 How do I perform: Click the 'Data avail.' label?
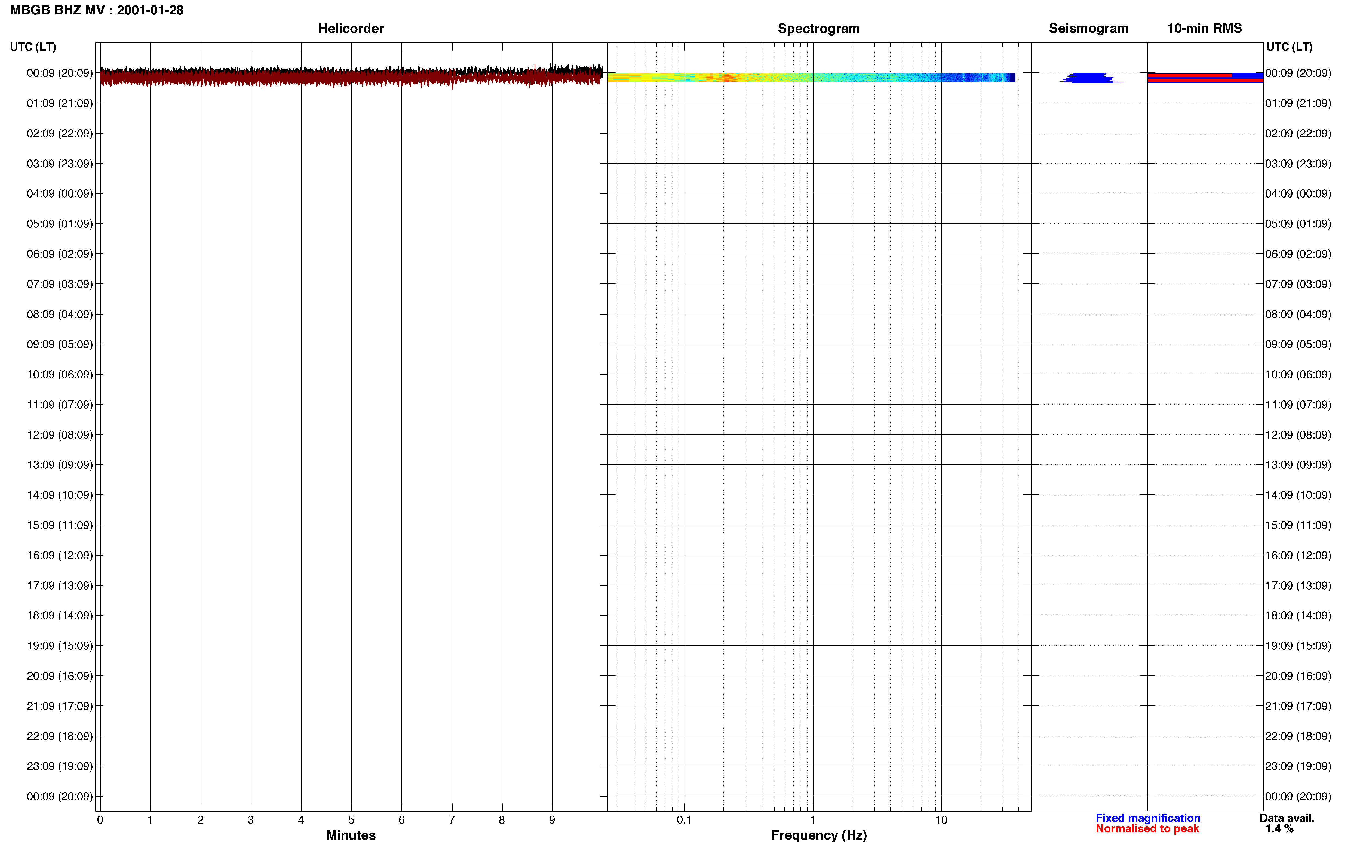click(x=1287, y=818)
